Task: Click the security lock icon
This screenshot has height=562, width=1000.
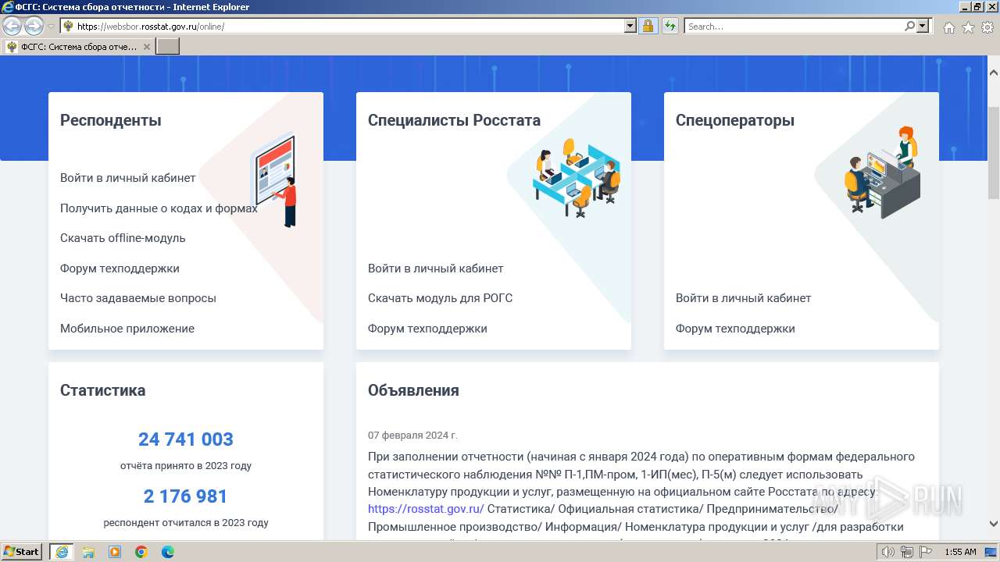Action: tap(648, 27)
